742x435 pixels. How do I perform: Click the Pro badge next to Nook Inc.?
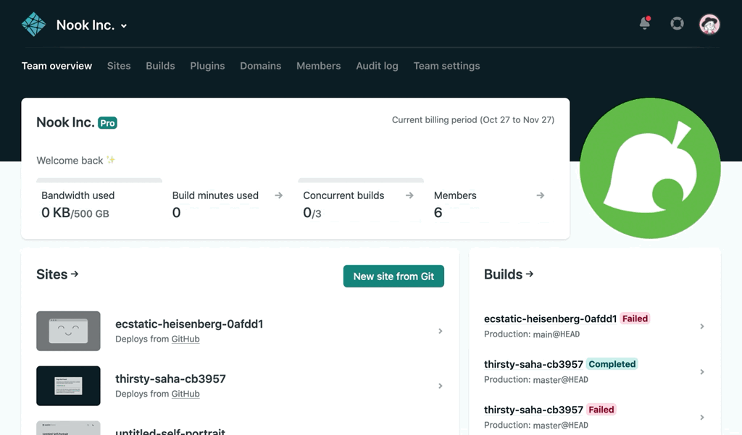tap(106, 122)
